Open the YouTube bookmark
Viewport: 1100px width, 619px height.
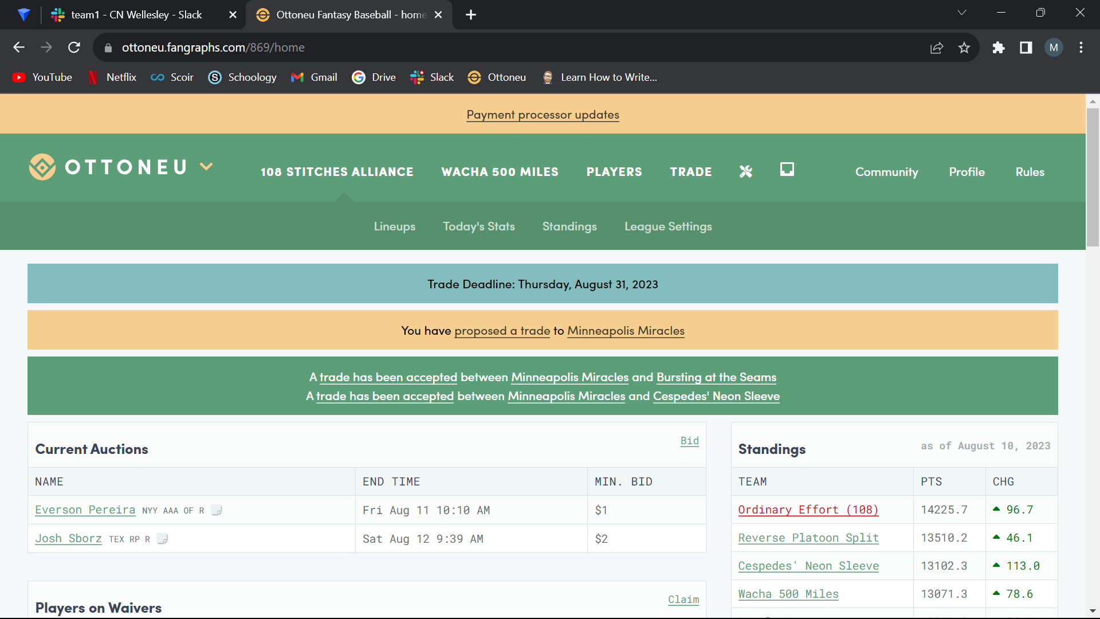[42, 77]
